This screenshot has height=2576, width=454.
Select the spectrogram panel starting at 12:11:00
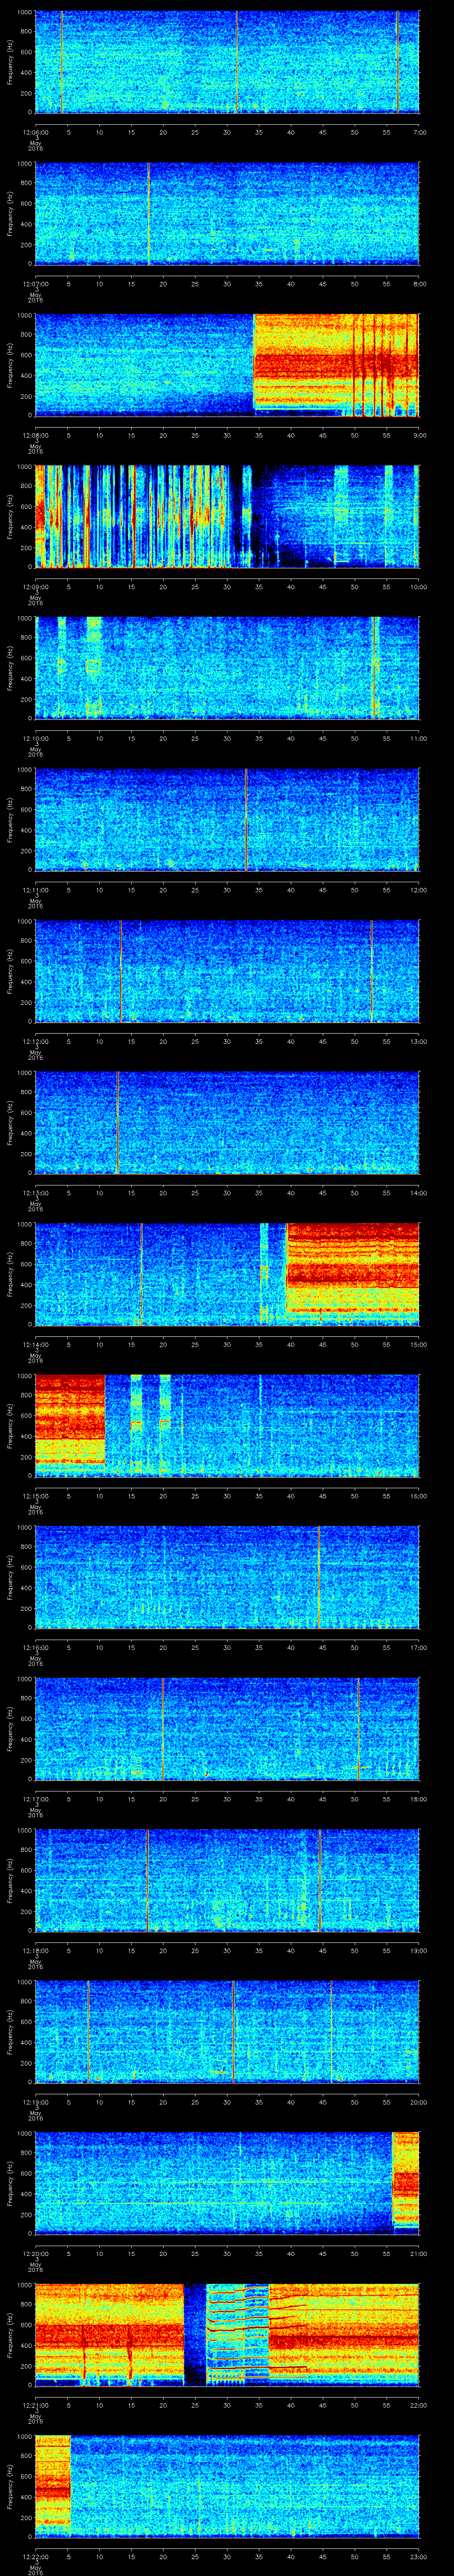[x=227, y=820]
